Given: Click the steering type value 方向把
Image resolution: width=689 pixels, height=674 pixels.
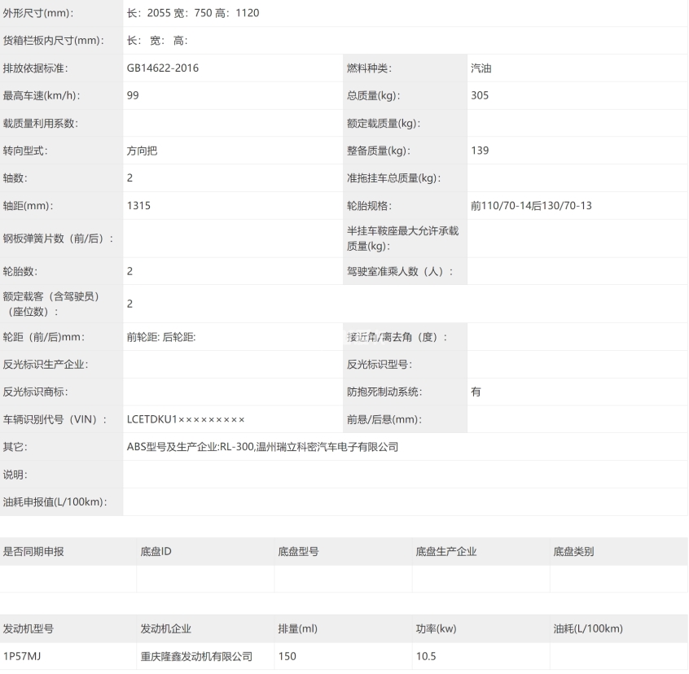Looking at the screenshot, I should (x=142, y=151).
